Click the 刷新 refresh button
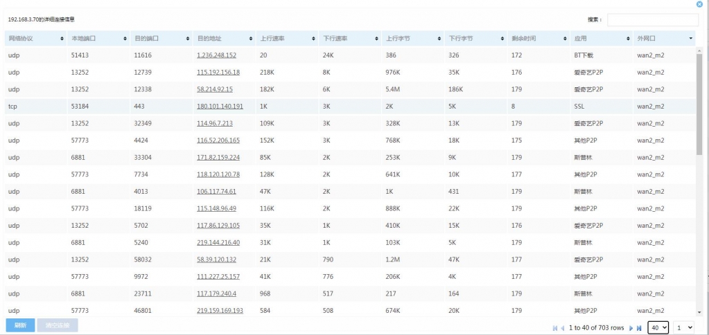709x335 pixels. pos(20,325)
